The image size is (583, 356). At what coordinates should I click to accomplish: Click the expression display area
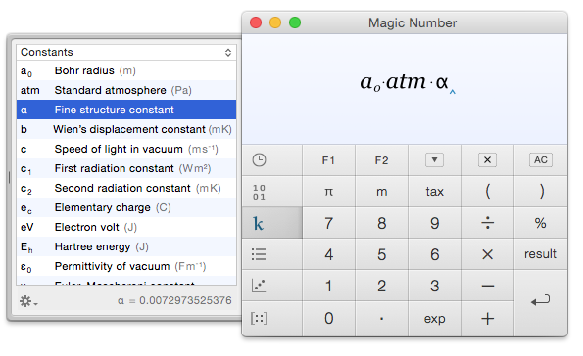pyautogui.click(x=405, y=89)
